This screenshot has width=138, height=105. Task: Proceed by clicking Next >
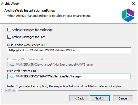pyautogui.click(x=100, y=98)
